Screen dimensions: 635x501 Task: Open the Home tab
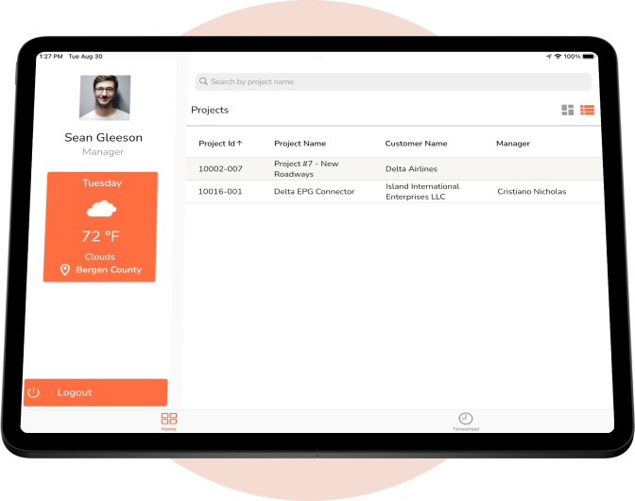coord(168,421)
